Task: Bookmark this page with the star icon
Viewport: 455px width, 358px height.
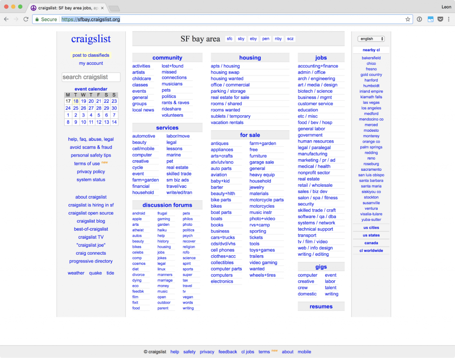Action: click(408, 19)
